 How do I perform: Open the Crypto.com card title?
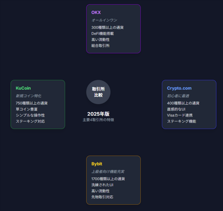(x=179, y=88)
